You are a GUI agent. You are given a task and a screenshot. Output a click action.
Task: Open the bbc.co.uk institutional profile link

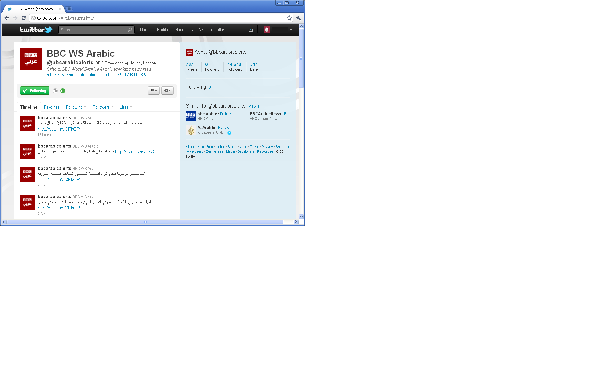(x=102, y=75)
